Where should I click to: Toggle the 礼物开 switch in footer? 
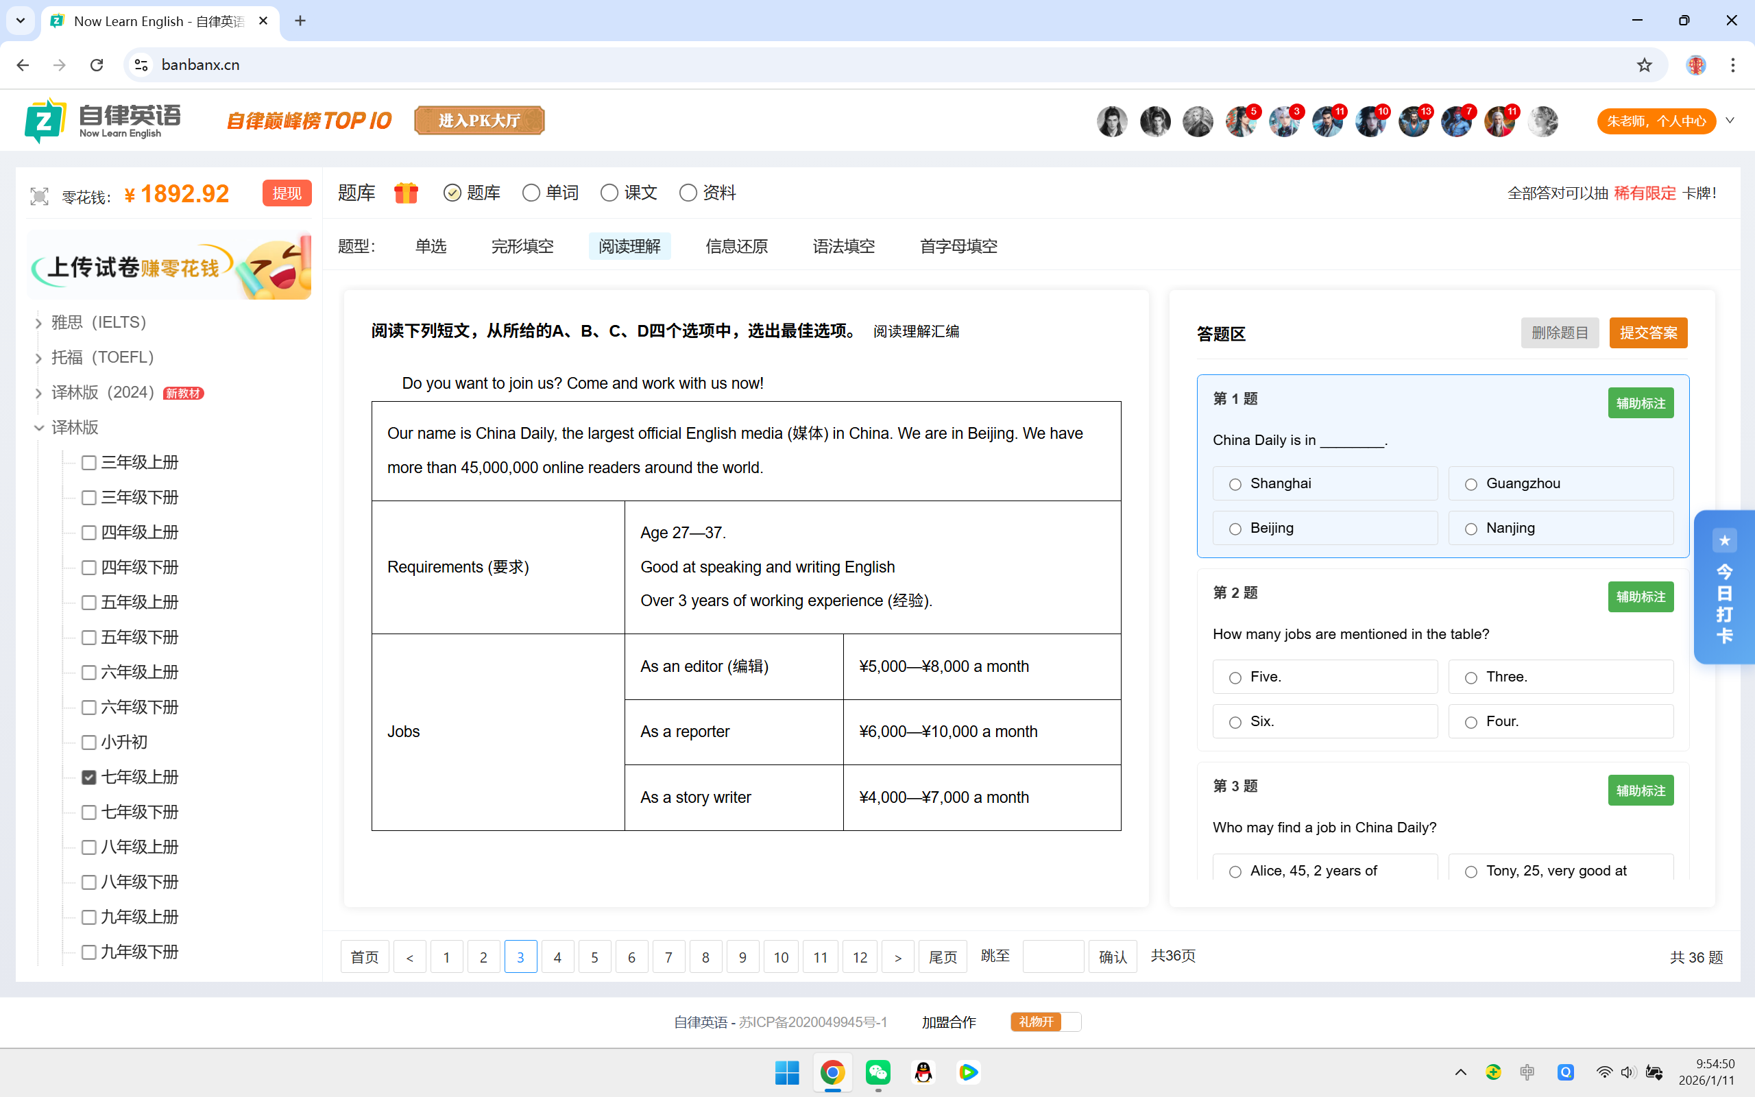point(1045,1022)
